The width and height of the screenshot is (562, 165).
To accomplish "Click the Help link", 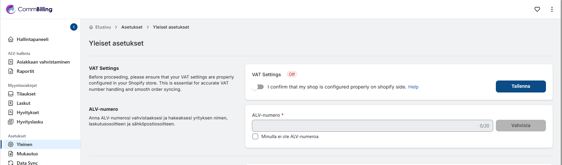I will coord(413,87).
